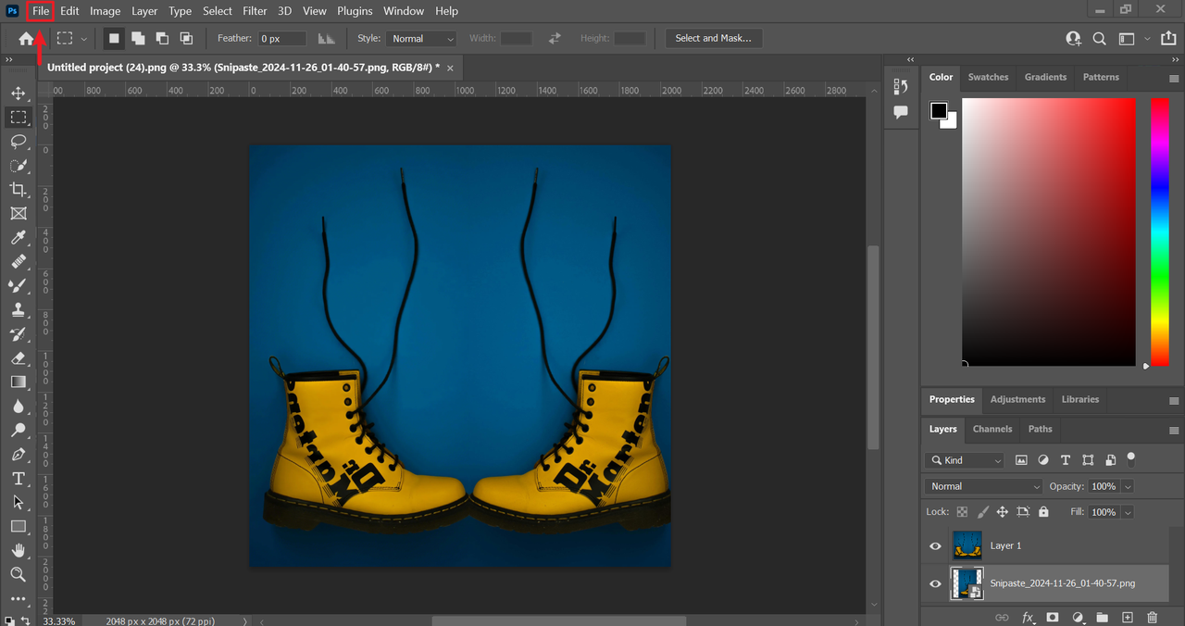Viewport: 1185px width, 626px height.
Task: Select the Quick Selection tool
Action: (18, 165)
